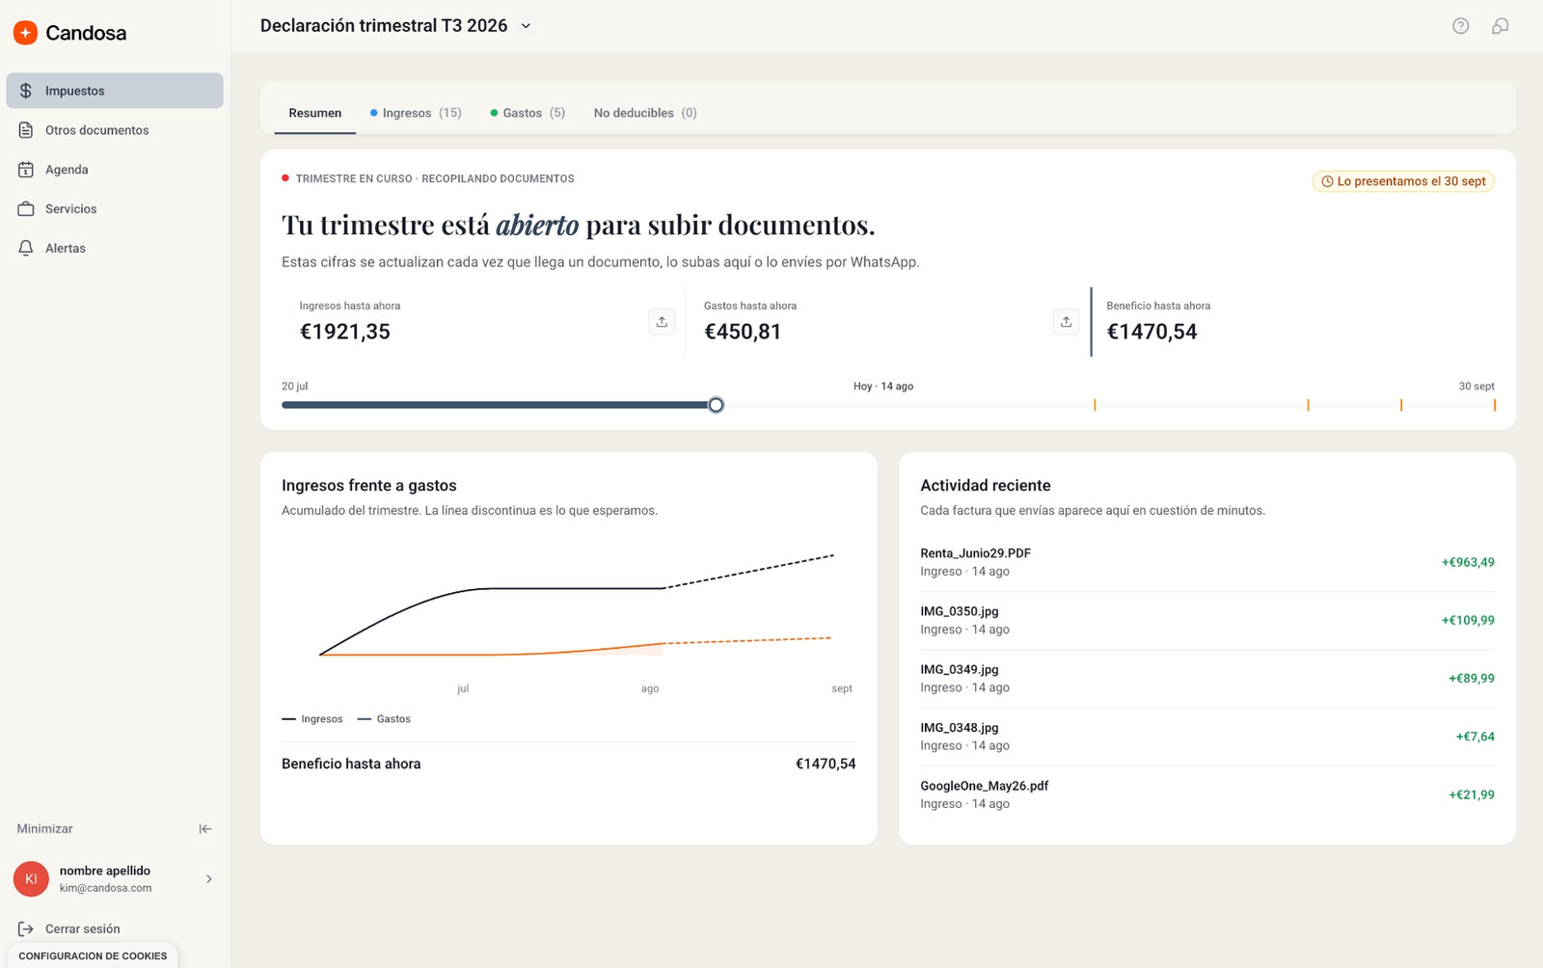This screenshot has height=968, width=1543.
Task: Click Cerrar sesión to log out
Action: coord(69,929)
